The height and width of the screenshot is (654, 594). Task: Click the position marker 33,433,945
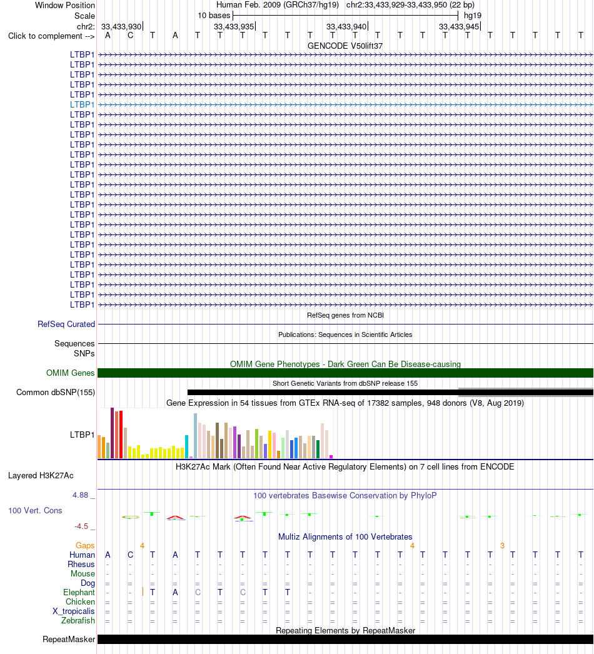459,26
